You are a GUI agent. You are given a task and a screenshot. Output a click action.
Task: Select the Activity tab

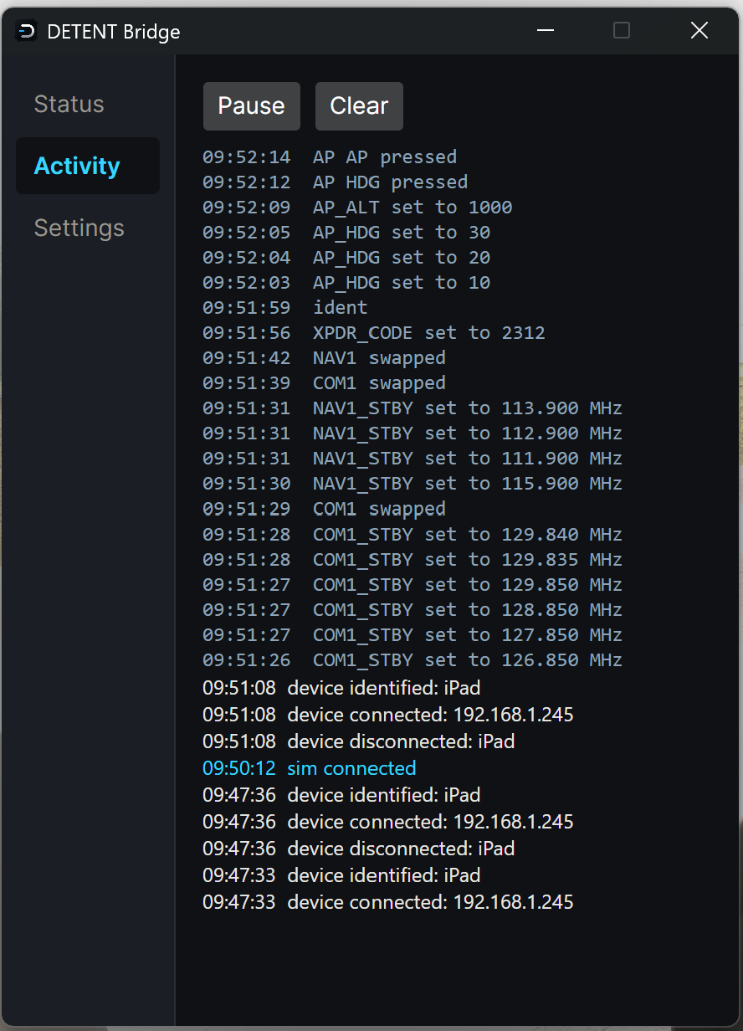[87, 166]
